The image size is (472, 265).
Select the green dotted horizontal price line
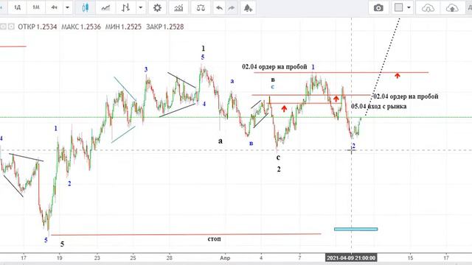(236, 117)
